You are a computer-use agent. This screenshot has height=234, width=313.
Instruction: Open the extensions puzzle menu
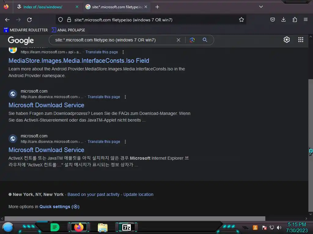295,19
